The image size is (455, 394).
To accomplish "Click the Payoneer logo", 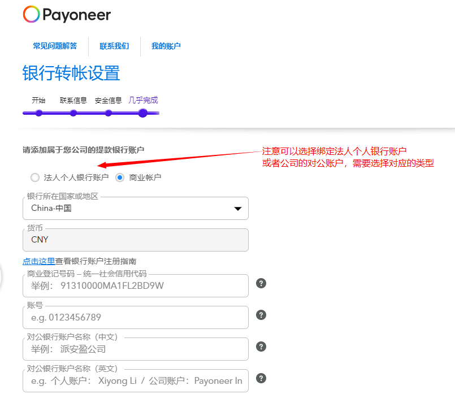I will pos(67,15).
